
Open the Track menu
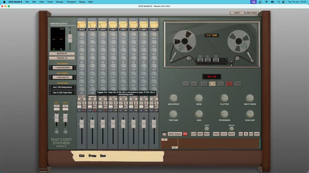pyautogui.click(x=50, y=2)
